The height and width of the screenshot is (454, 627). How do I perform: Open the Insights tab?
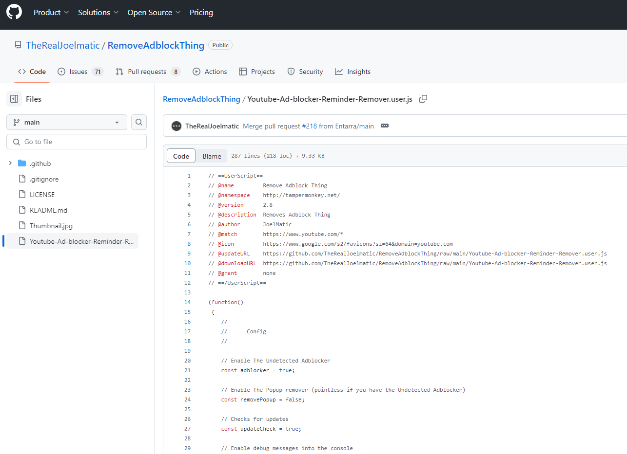[353, 72]
